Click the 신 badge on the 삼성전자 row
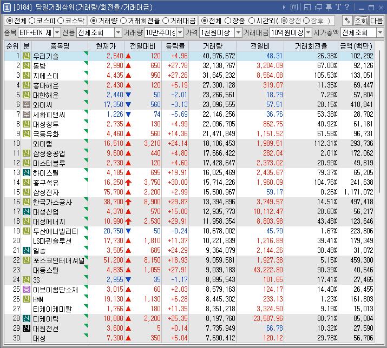Screen dimensions: 387x348 27,192
